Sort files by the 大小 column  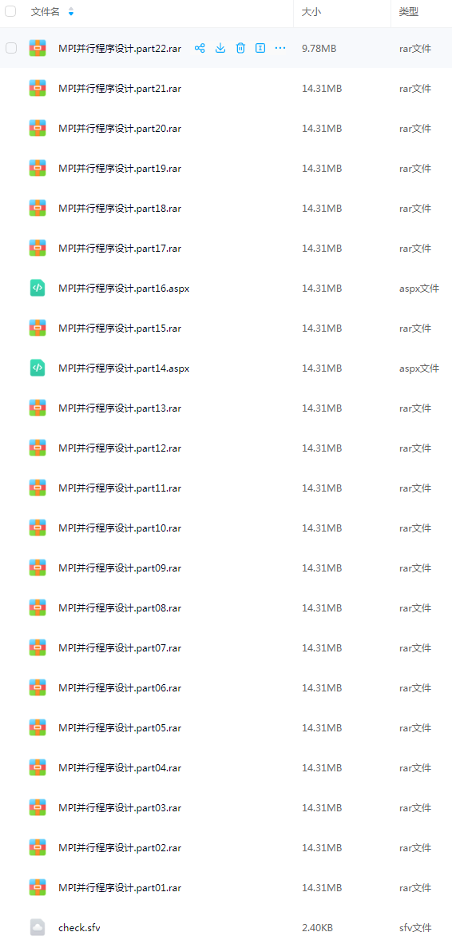[x=311, y=11]
